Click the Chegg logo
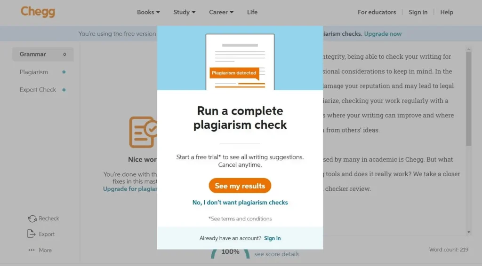Viewport: 482px width, 266px height. tap(38, 12)
